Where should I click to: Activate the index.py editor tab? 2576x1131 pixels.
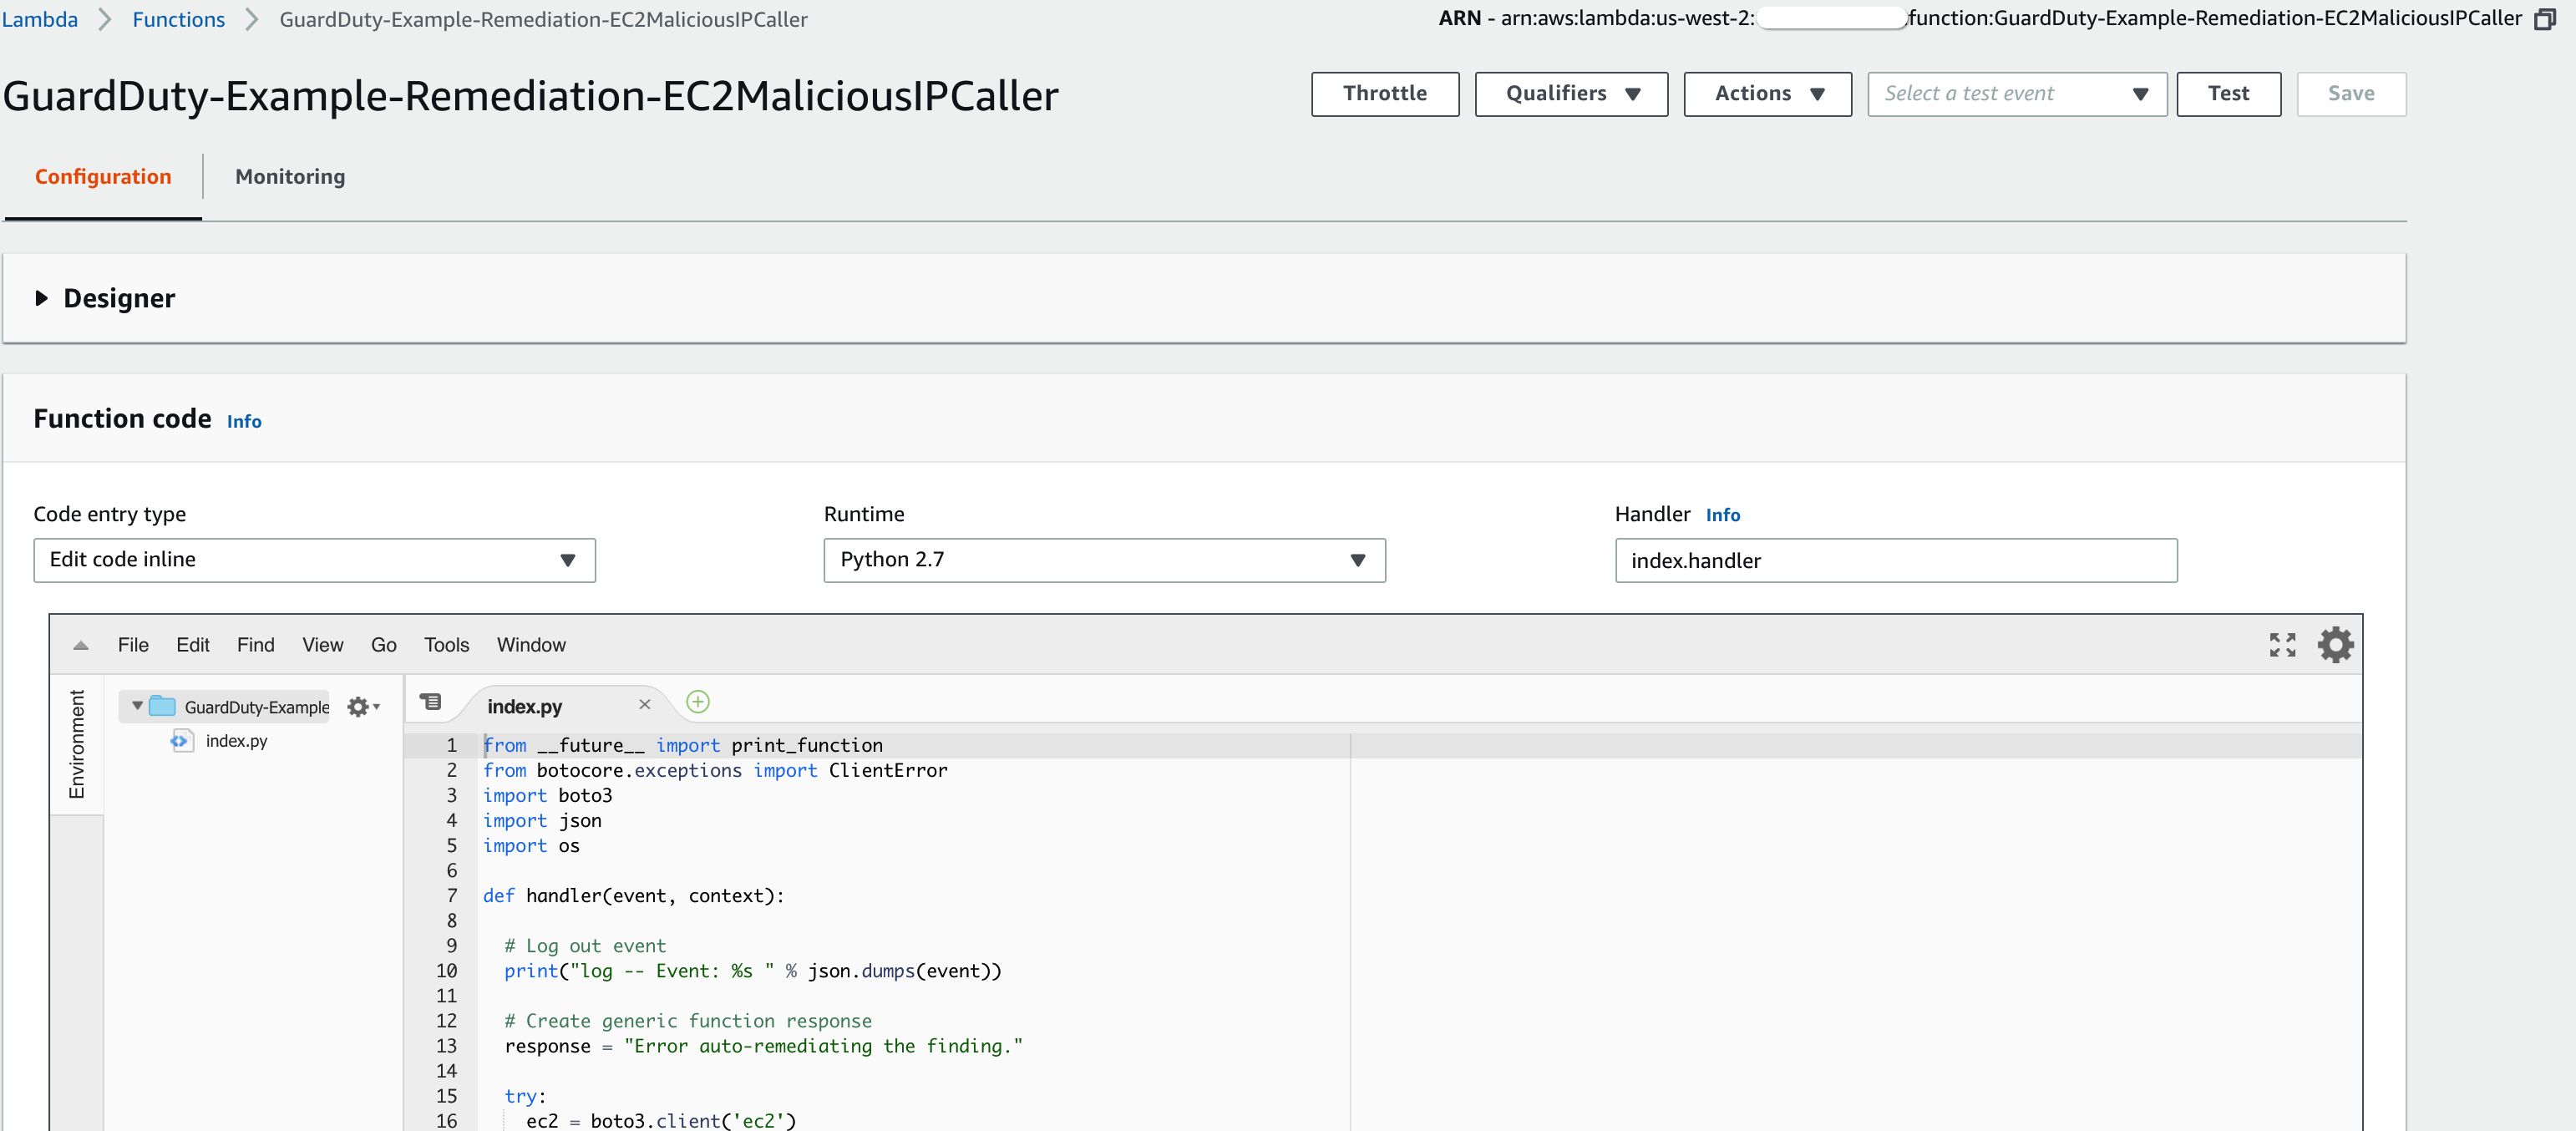pos(525,707)
